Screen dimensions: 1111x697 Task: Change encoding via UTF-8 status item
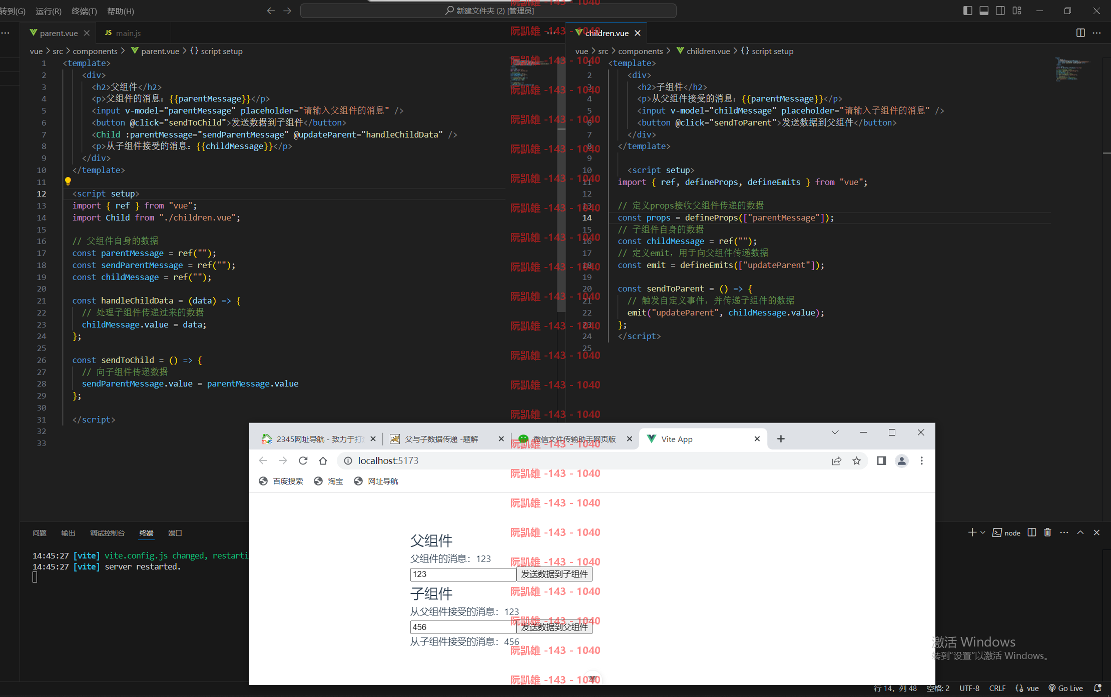[x=969, y=688]
